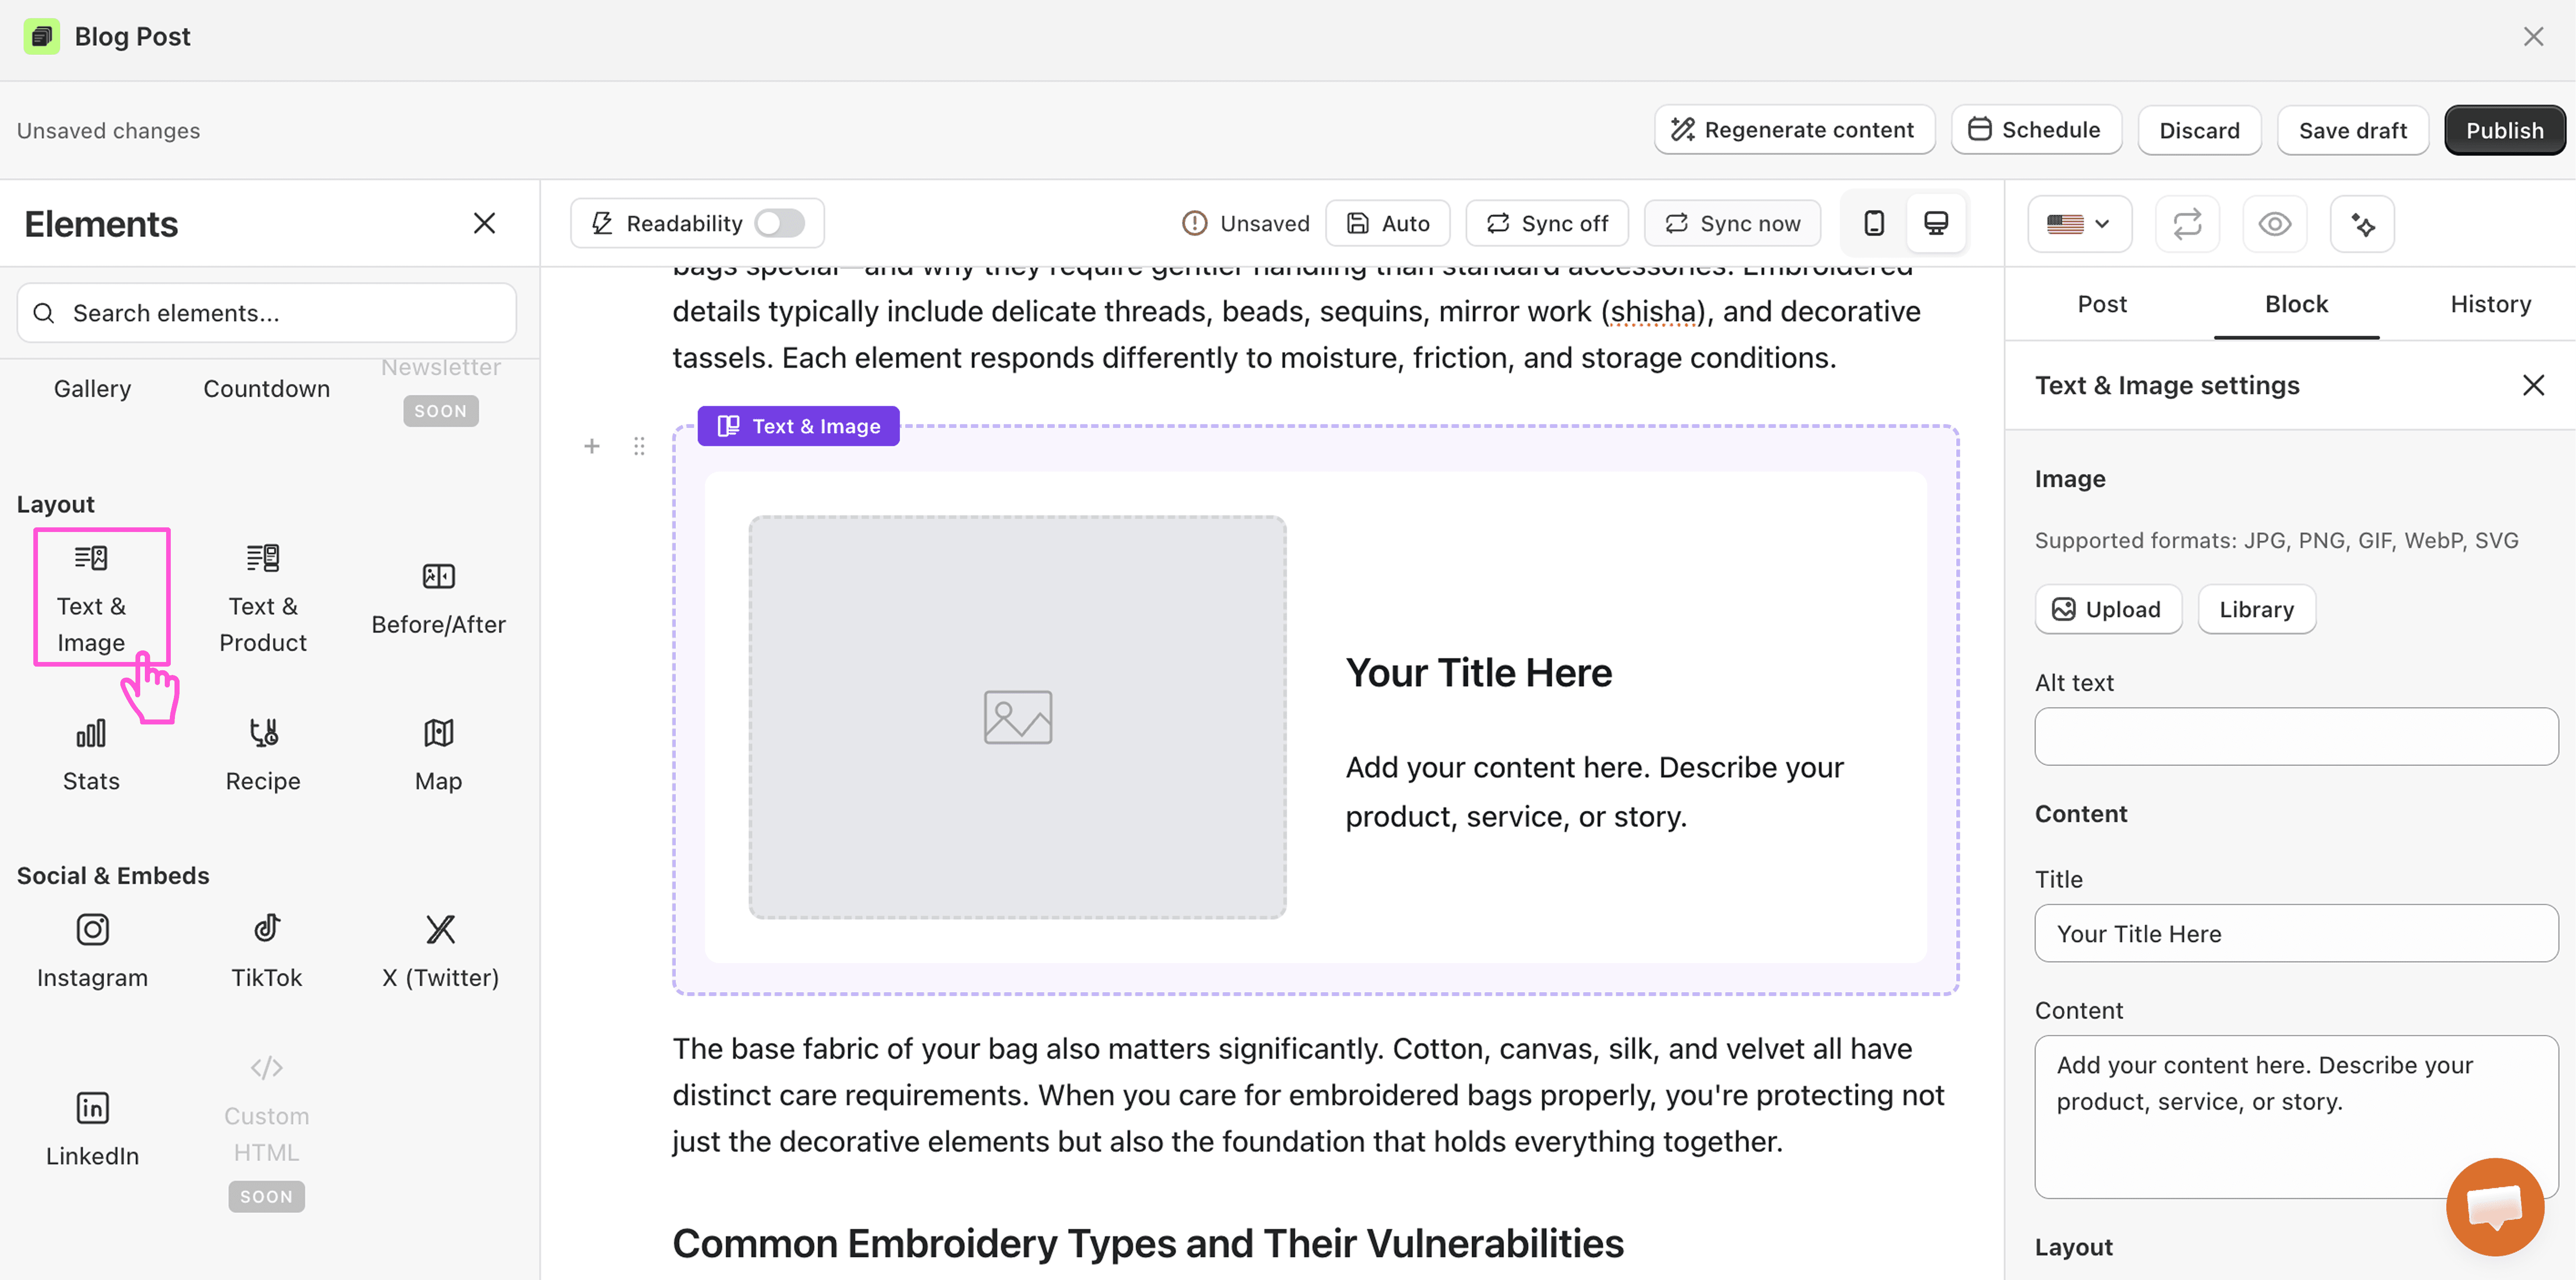Viewport: 2576px width, 1280px height.
Task: Toggle the Readability switch
Action: coord(779,223)
